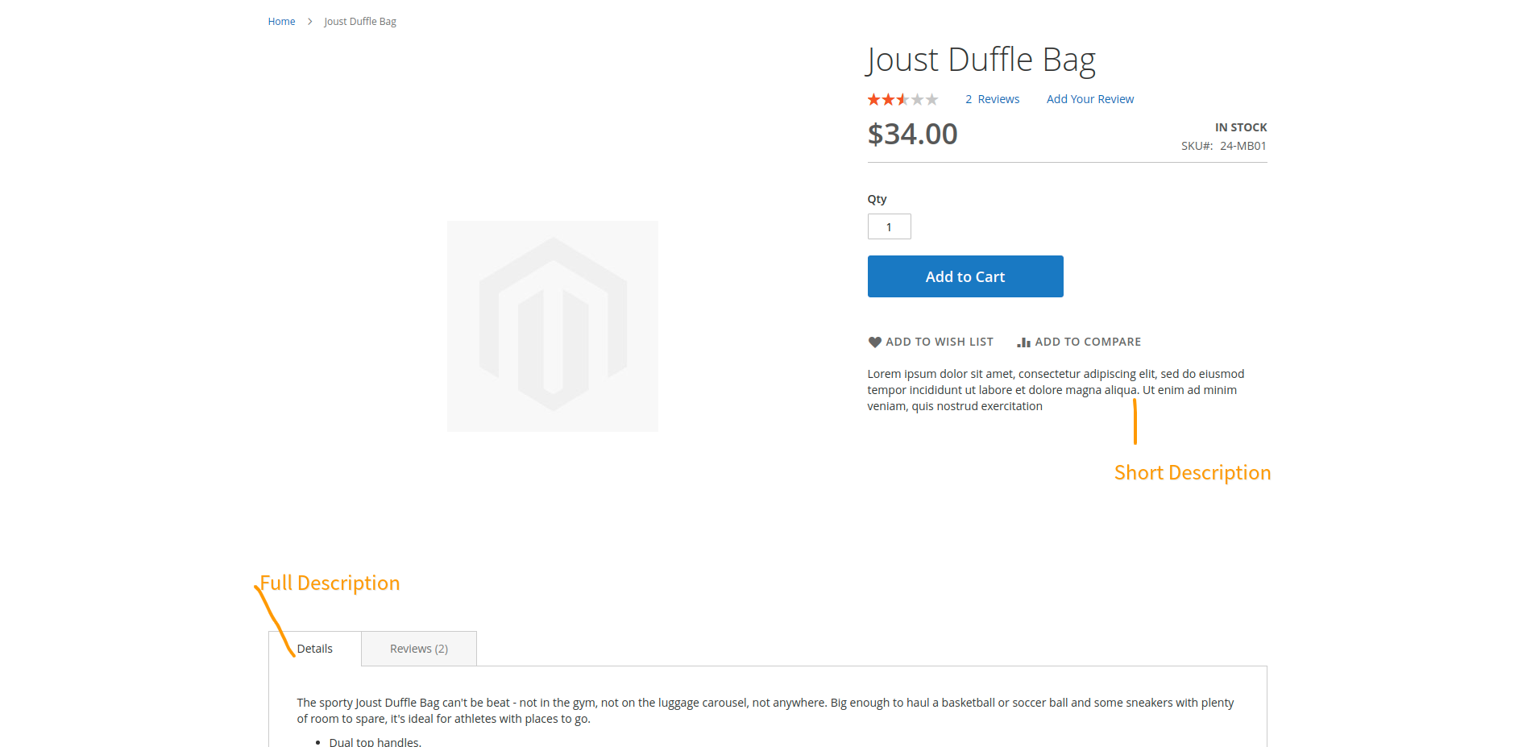Open the Add Your Review link
This screenshot has width=1535, height=747.
click(x=1089, y=99)
